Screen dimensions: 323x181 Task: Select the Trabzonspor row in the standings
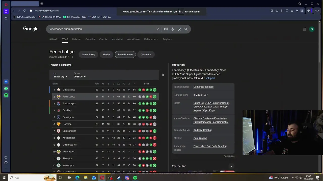tap(104, 104)
